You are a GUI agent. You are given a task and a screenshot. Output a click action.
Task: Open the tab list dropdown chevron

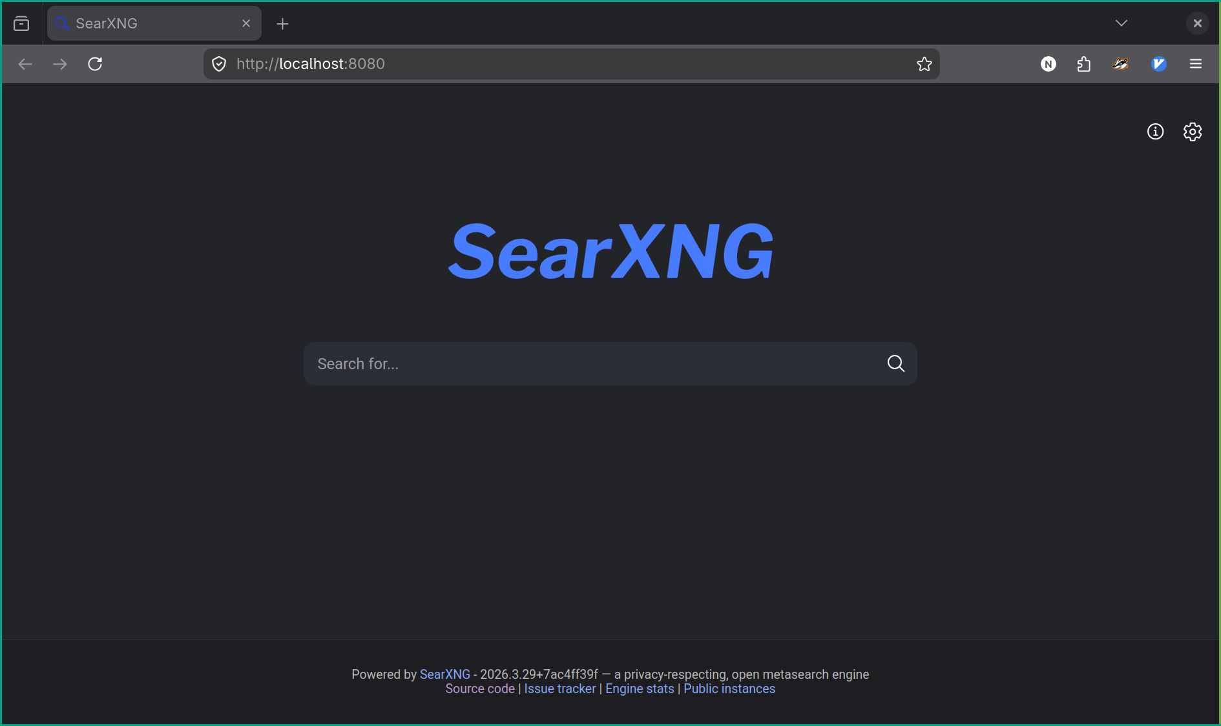pos(1122,23)
